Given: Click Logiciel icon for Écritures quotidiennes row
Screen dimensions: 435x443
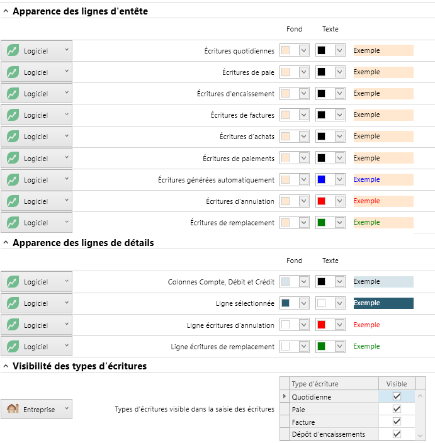Looking at the screenshot, I should coord(13,50).
